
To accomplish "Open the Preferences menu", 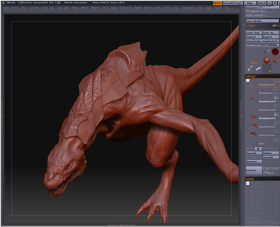I will pyautogui.click(x=126, y=8).
